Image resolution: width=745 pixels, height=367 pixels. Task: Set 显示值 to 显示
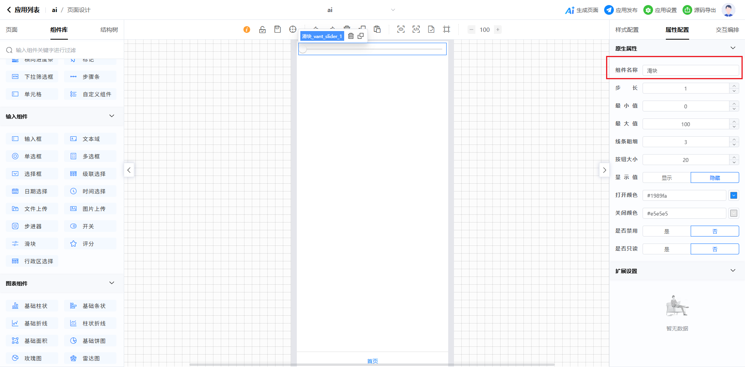pos(667,178)
